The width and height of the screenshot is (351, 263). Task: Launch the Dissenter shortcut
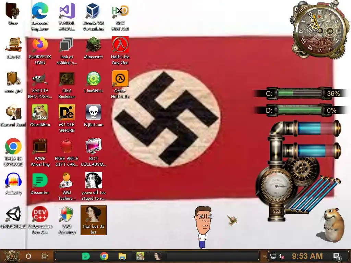(40, 184)
